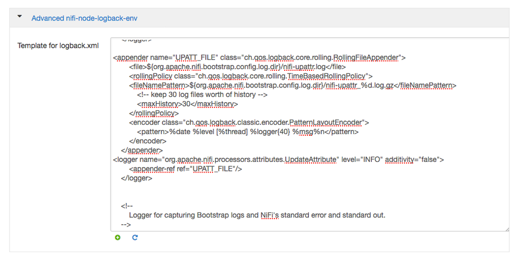Click the closing appender tag line

point(142,150)
